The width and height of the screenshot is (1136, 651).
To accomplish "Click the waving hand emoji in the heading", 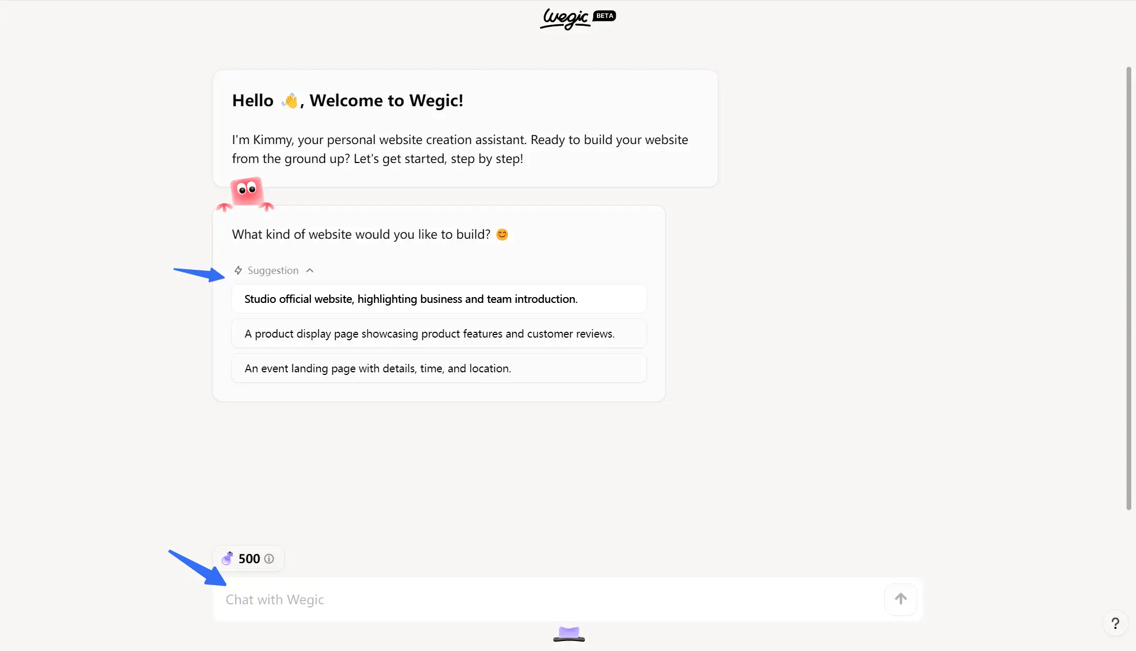I will 290,100.
